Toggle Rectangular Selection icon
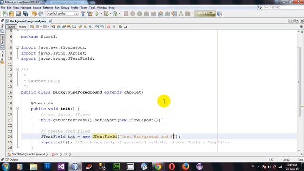Image resolution: width=304 pixels, height=171 pixels. point(74,27)
